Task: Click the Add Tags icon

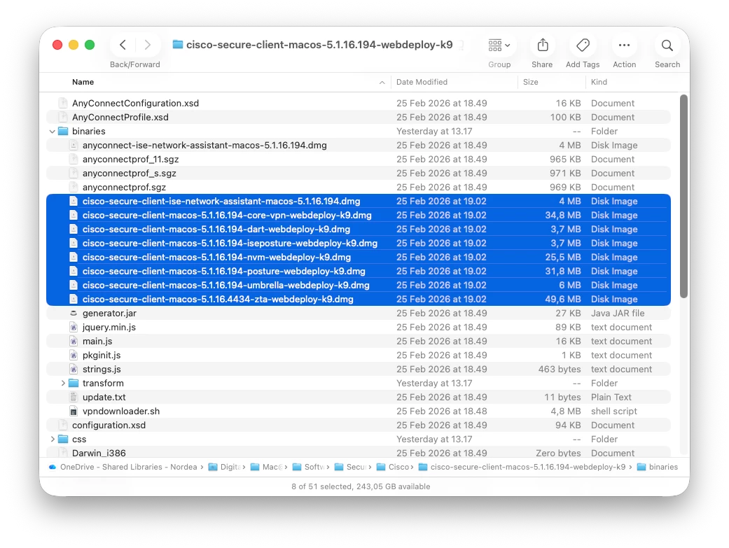Action: click(583, 45)
